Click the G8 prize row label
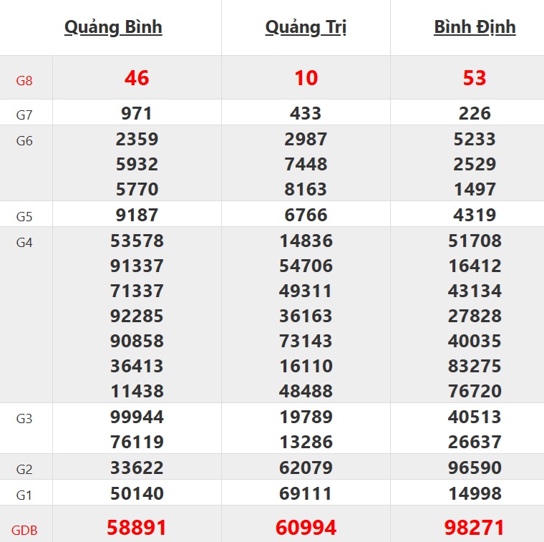Image resolution: width=544 pixels, height=542 pixels. (x=24, y=80)
